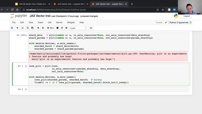The width and height of the screenshot is (202, 114).
Task: Open the Edit menu
Action: (22, 22)
